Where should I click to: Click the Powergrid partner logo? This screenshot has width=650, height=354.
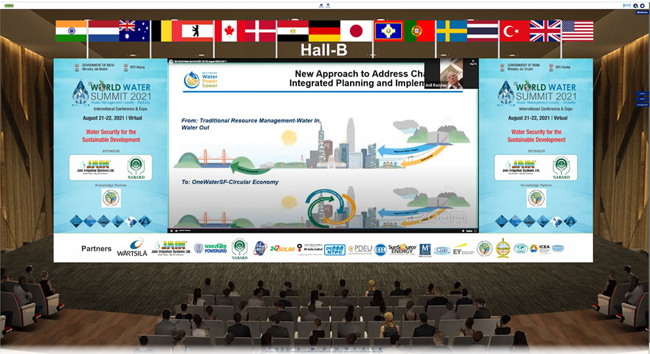pos(211,248)
